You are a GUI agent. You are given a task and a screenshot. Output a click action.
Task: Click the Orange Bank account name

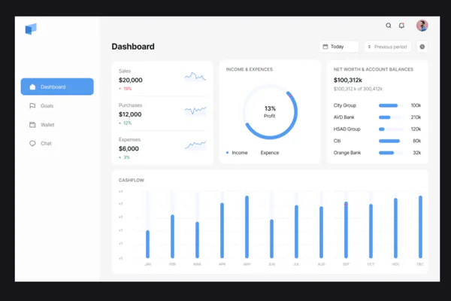pyautogui.click(x=347, y=153)
